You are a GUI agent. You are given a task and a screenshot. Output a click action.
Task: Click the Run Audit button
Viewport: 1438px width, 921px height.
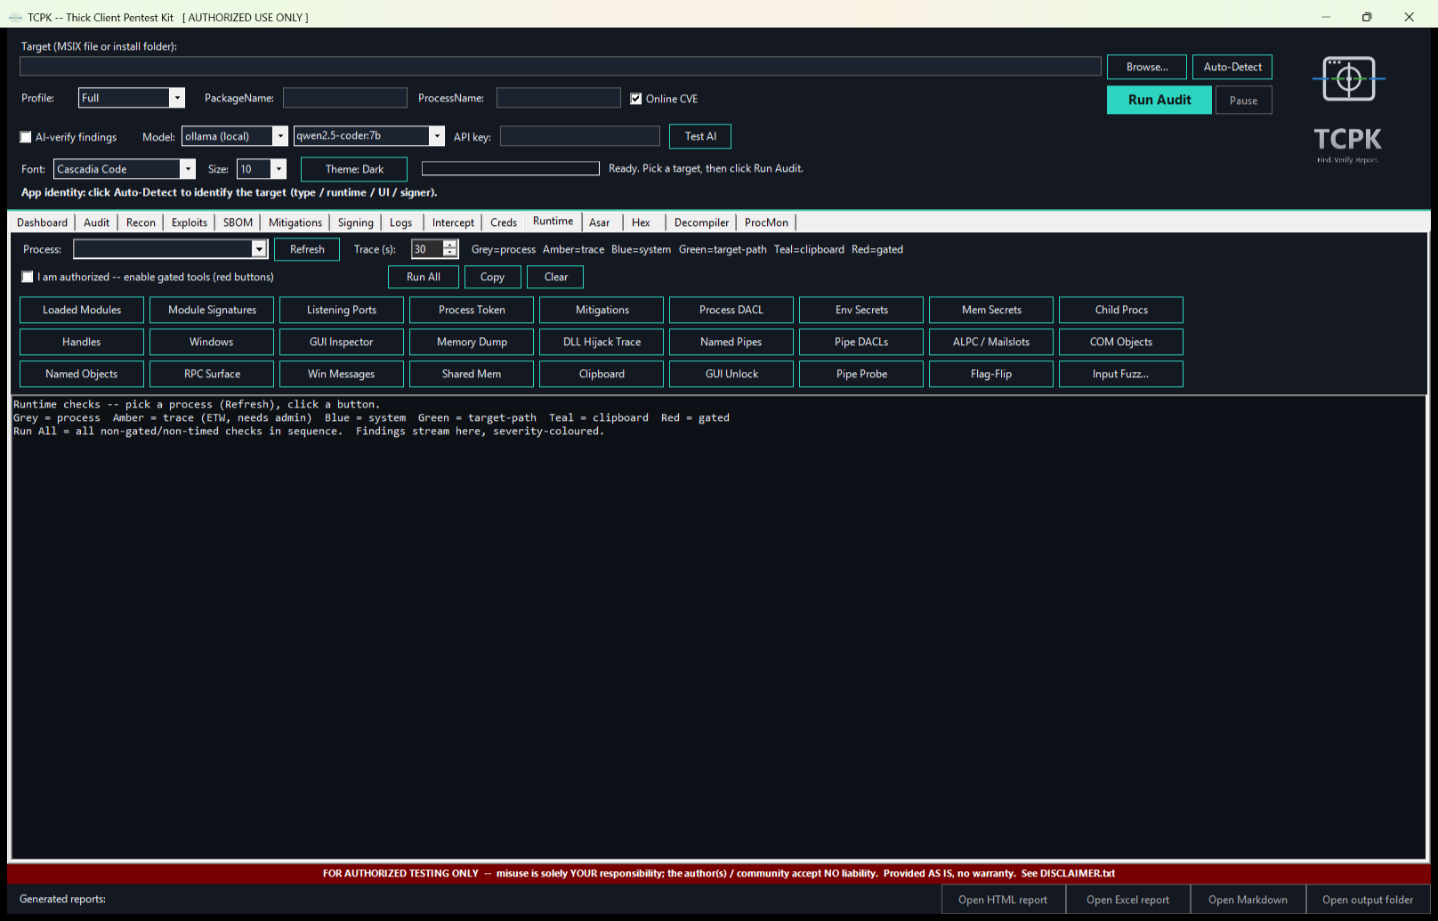point(1159,100)
